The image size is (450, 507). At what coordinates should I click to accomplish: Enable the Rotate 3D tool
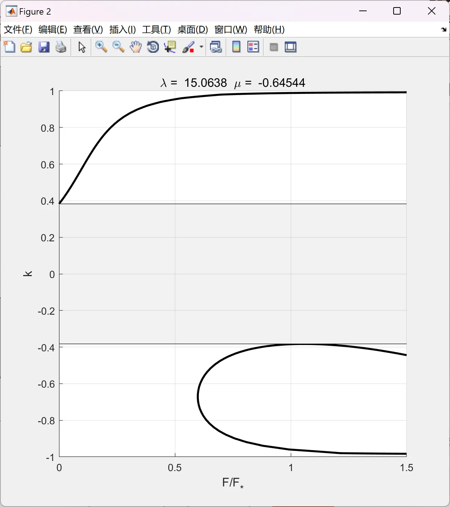153,47
